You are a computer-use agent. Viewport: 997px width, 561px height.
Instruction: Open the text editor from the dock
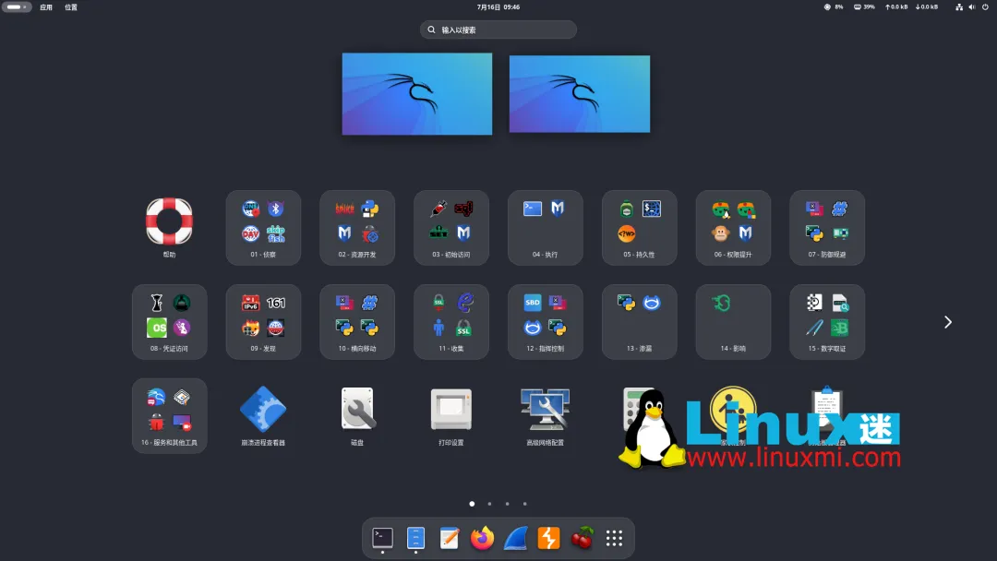[x=449, y=538]
